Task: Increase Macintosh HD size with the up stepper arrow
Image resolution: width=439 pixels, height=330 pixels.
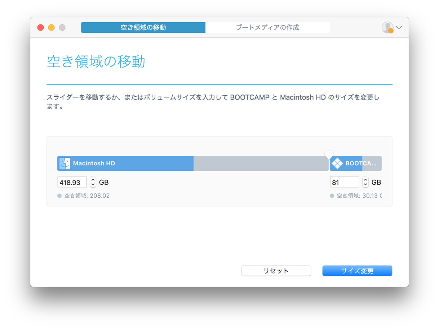Action: (x=93, y=180)
